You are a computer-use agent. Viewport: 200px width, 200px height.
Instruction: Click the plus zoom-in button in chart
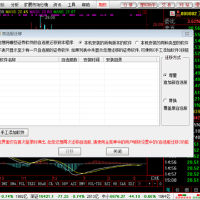point(149,184)
